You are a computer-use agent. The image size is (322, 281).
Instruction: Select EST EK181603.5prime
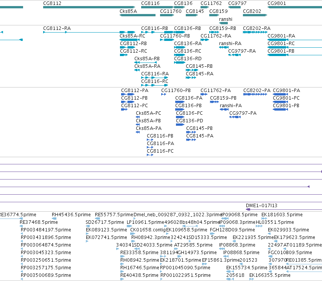tap(264, 219)
